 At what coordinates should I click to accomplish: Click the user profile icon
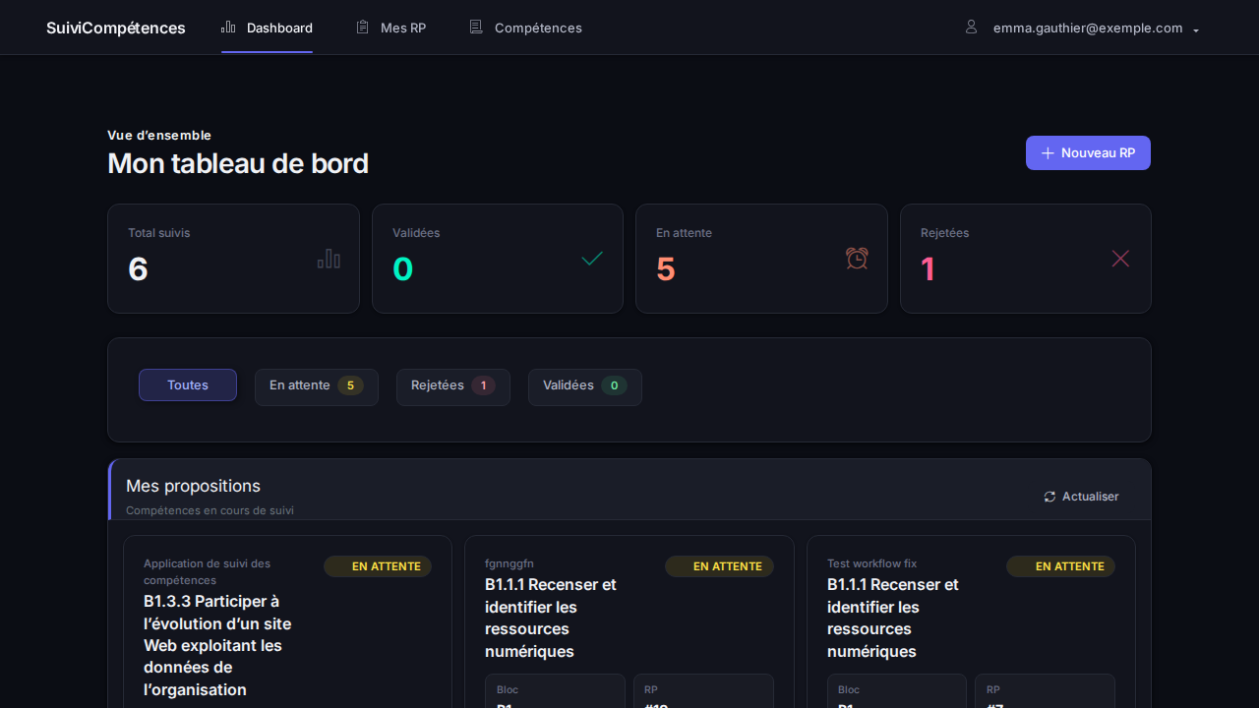click(972, 27)
